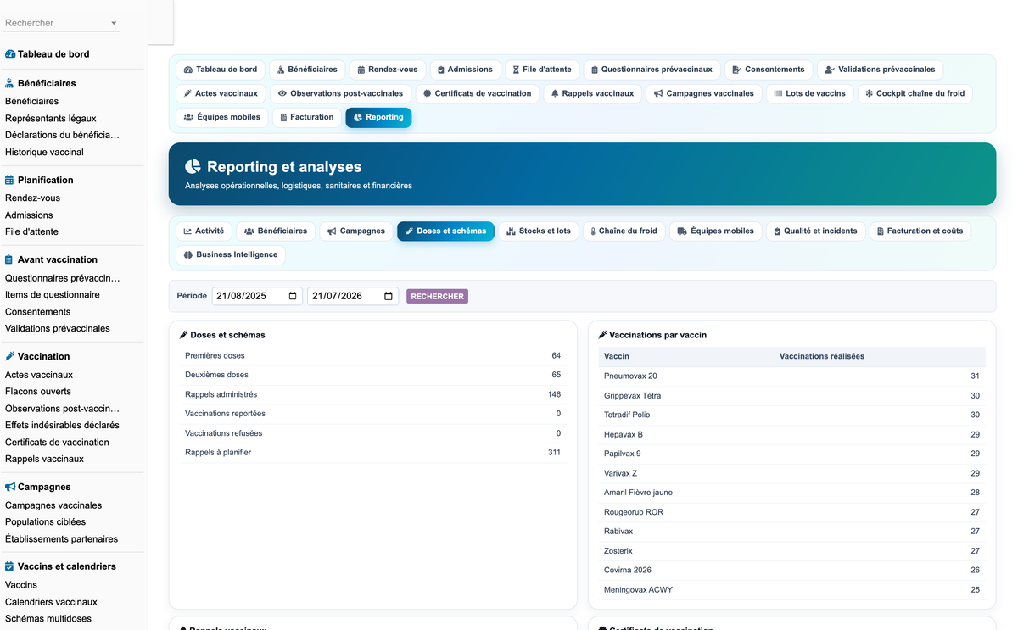Select the active Reporting tab
Screen dimensions: 1018x630
point(378,117)
